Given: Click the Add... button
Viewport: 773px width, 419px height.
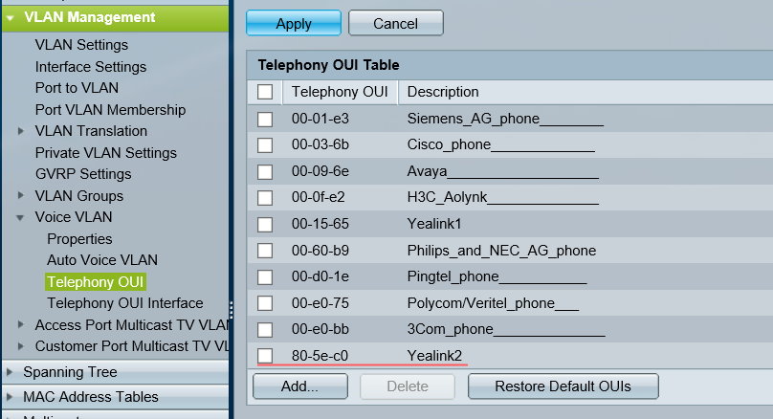Looking at the screenshot, I should tap(300, 386).
